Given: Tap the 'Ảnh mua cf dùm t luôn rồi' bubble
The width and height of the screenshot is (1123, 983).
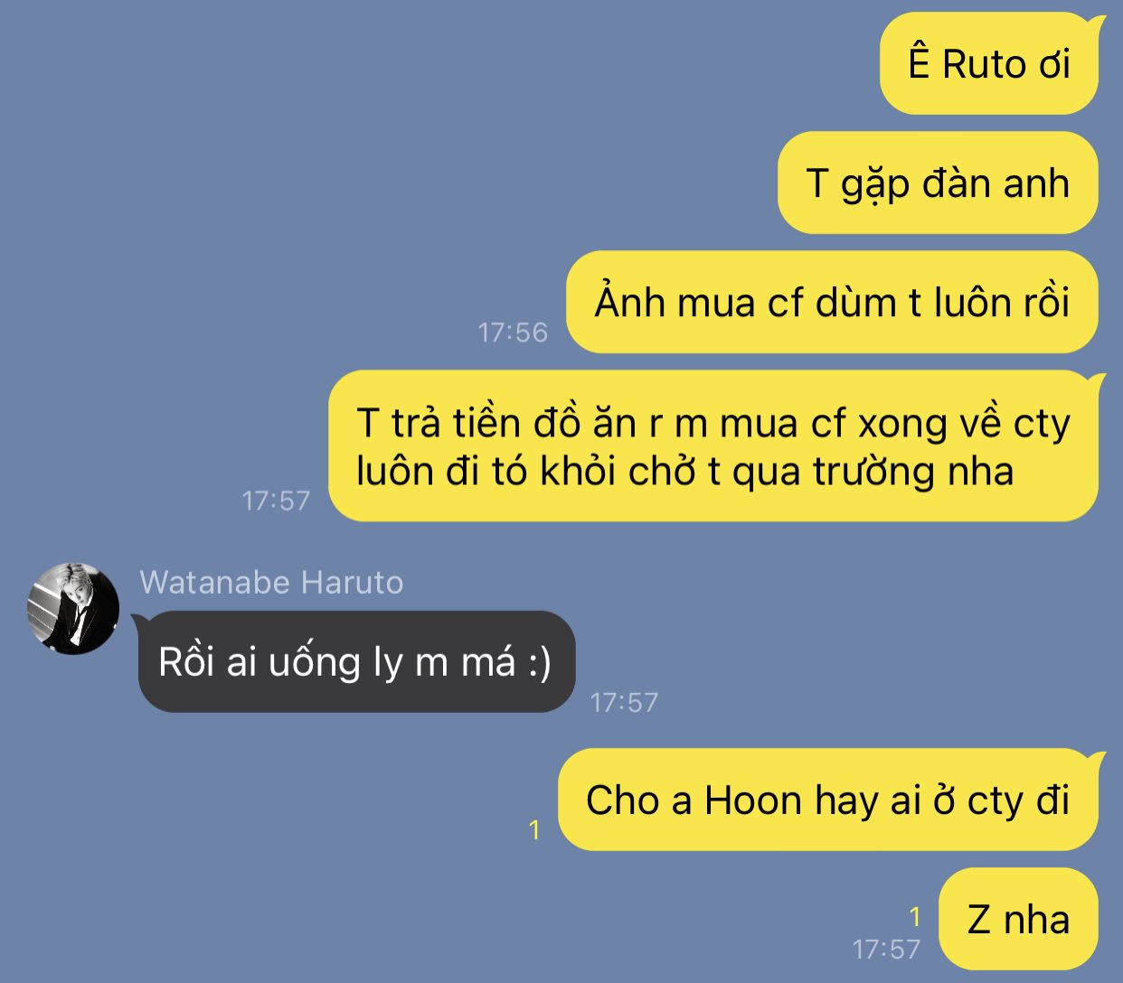Looking at the screenshot, I should pos(832,302).
